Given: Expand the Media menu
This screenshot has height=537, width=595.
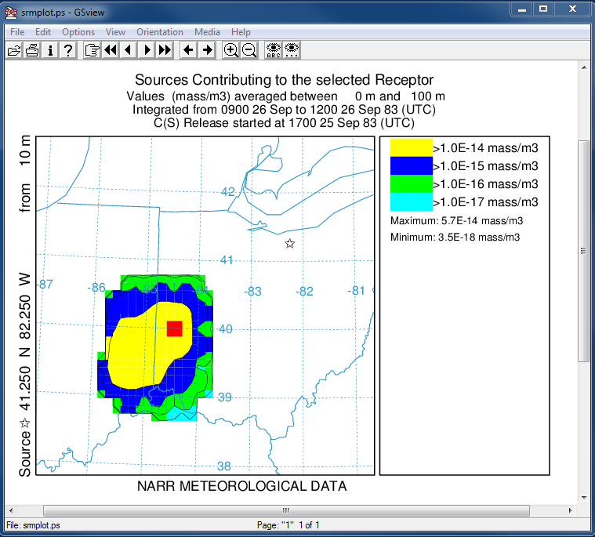Looking at the screenshot, I should click(207, 32).
